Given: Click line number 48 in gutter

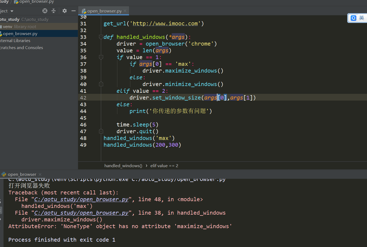Looking at the screenshot, I should [x=83, y=138].
